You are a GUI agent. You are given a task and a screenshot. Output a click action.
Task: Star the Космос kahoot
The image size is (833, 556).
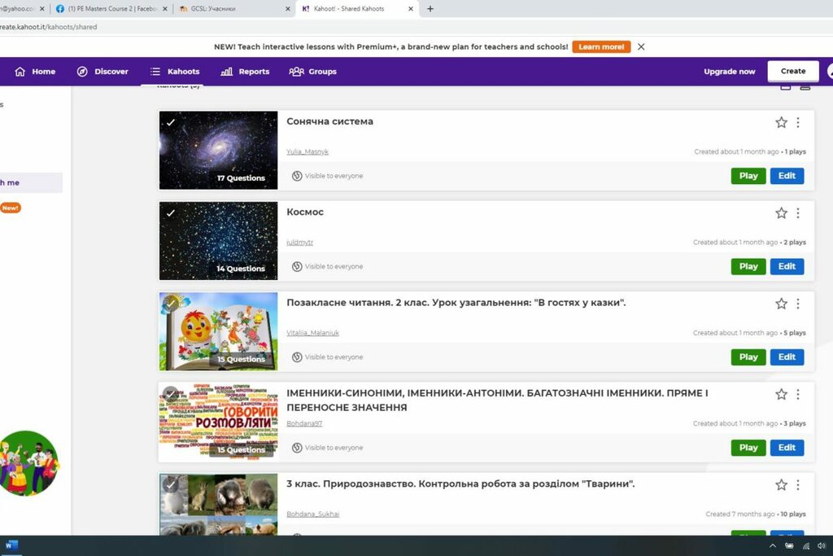click(781, 213)
